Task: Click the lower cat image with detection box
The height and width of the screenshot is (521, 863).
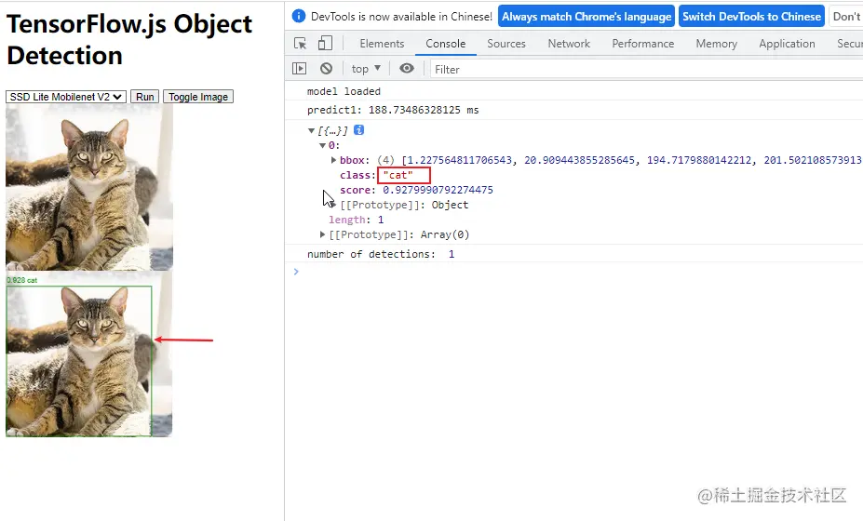Action: [x=89, y=354]
